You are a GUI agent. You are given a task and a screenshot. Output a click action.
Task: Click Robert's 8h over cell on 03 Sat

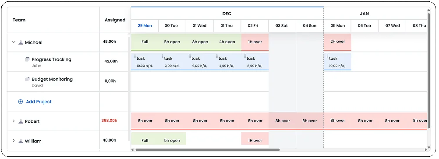[282, 121]
